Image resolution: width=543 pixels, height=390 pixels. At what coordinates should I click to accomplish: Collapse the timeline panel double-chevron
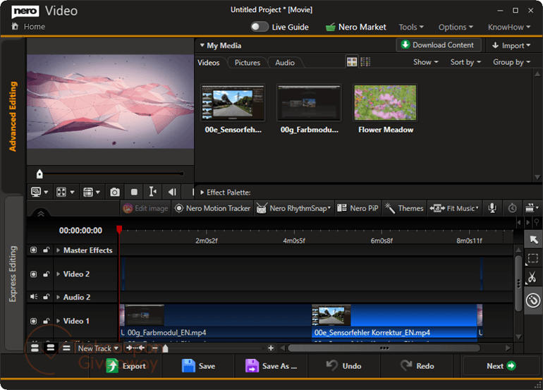41,214
